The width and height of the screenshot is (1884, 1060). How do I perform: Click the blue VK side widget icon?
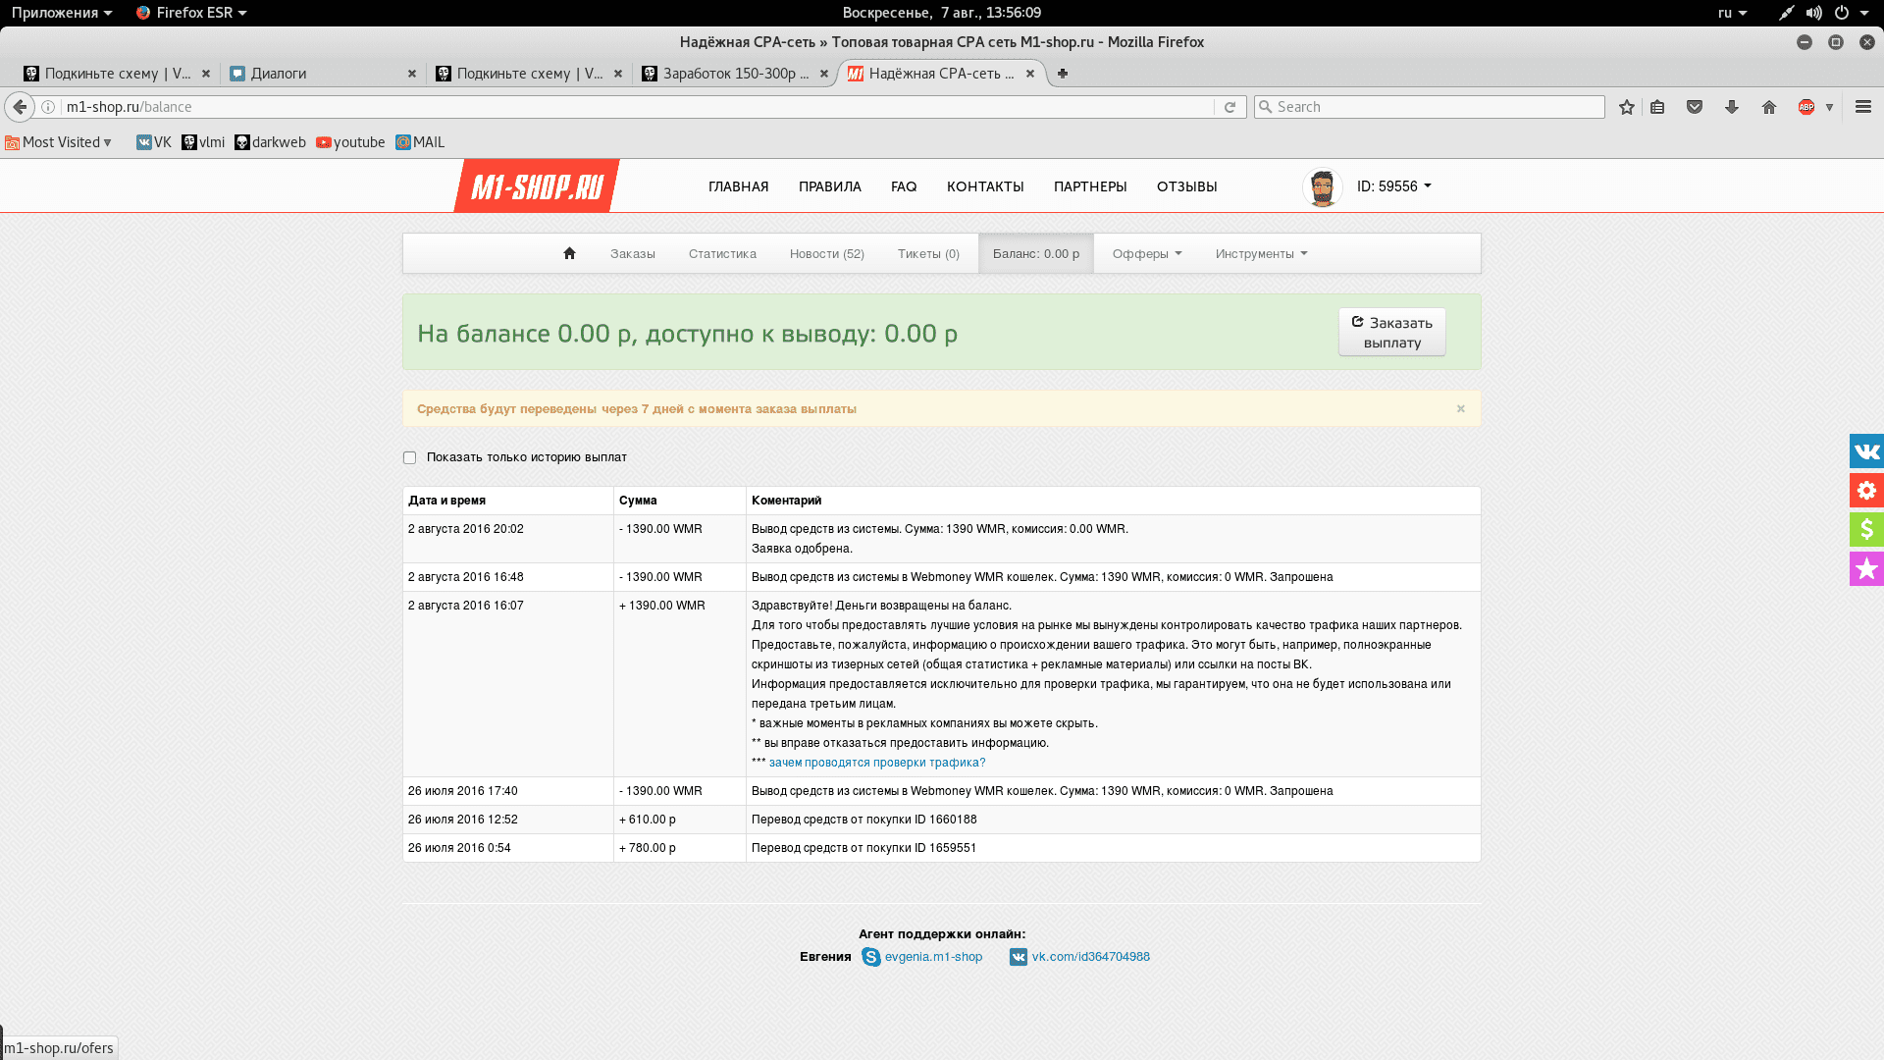1865,451
